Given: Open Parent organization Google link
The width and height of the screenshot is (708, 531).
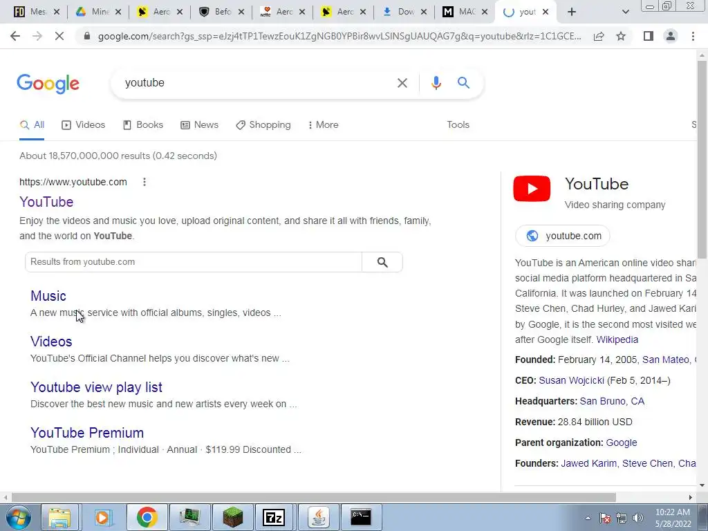Looking at the screenshot, I should pos(622,443).
